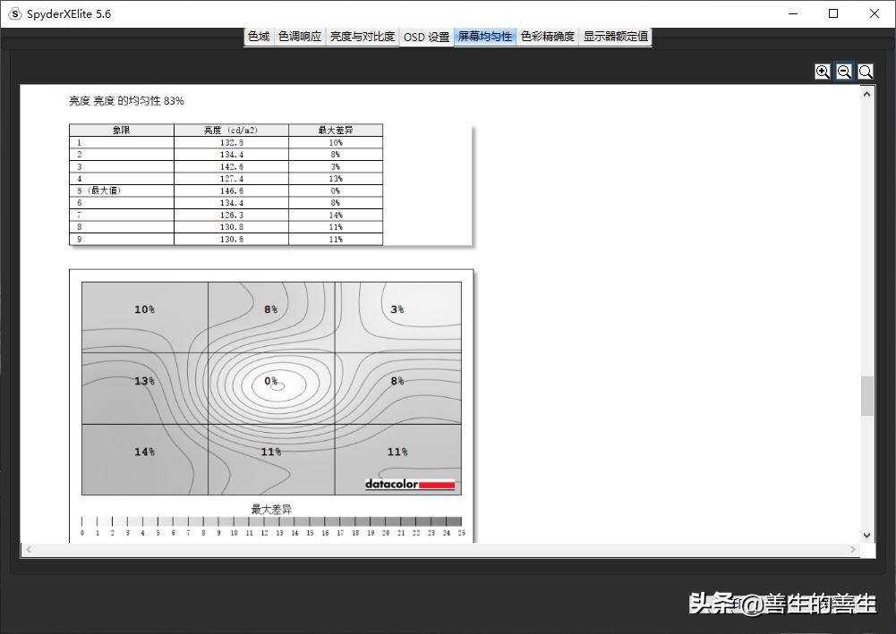Click luminance value 142.6 in table
This screenshot has height=634, width=896.
click(232, 166)
